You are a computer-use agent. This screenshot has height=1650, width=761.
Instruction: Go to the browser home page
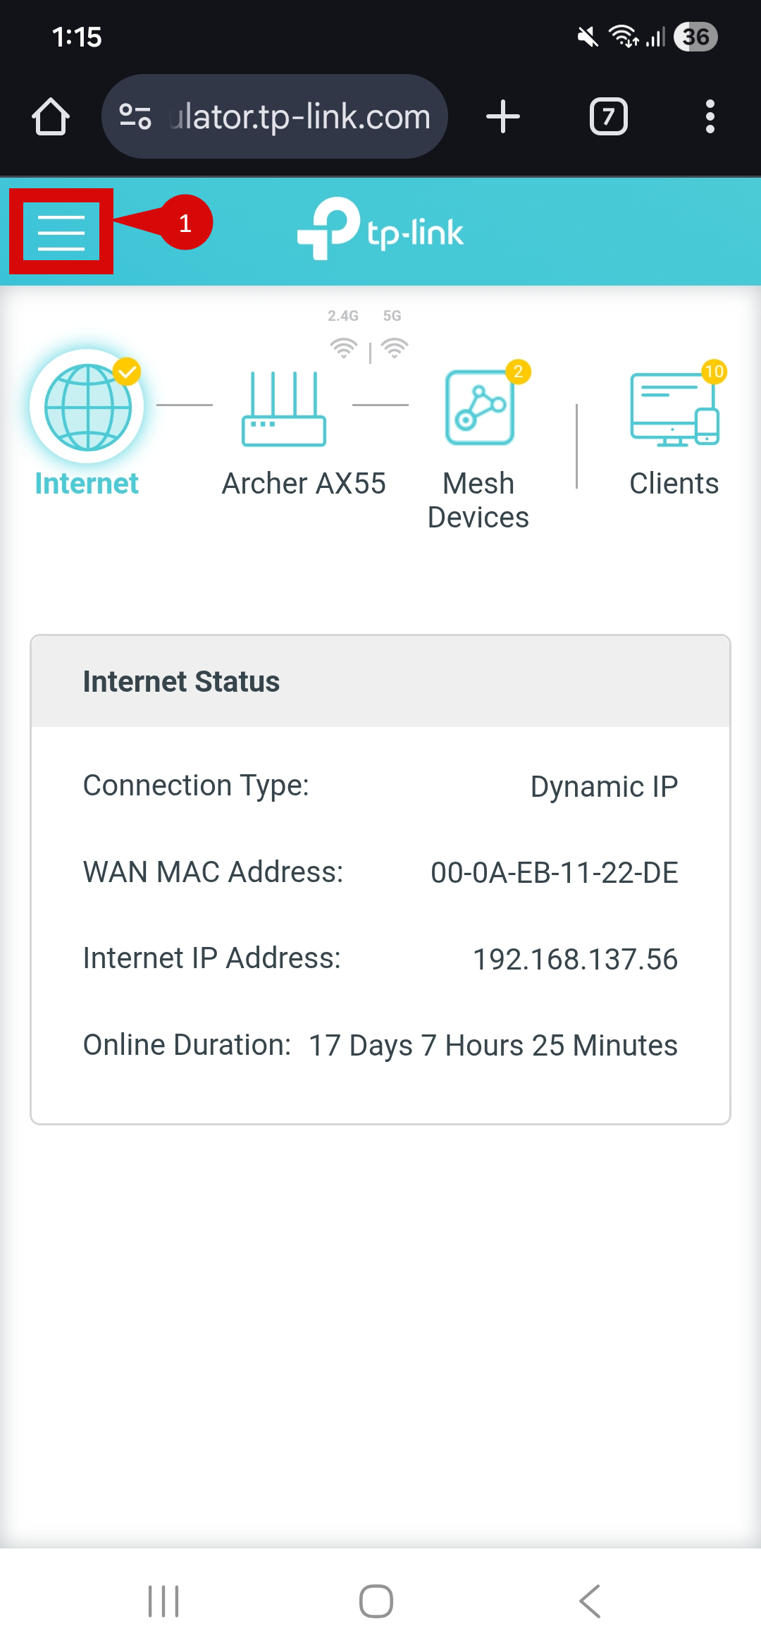point(51,116)
